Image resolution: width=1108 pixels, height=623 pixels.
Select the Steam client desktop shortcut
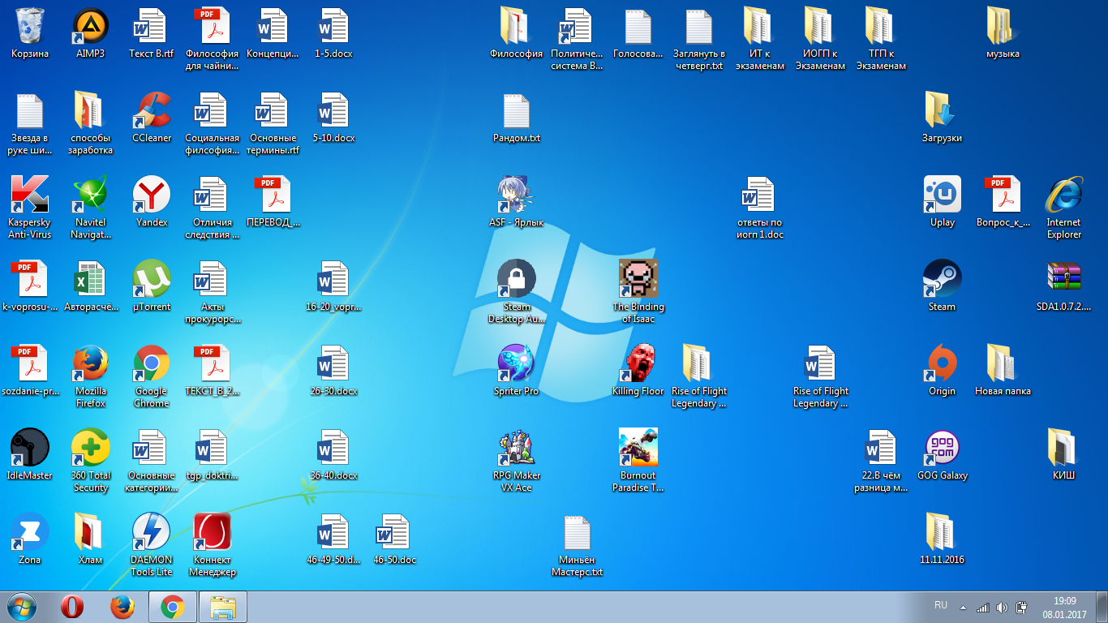pos(943,280)
